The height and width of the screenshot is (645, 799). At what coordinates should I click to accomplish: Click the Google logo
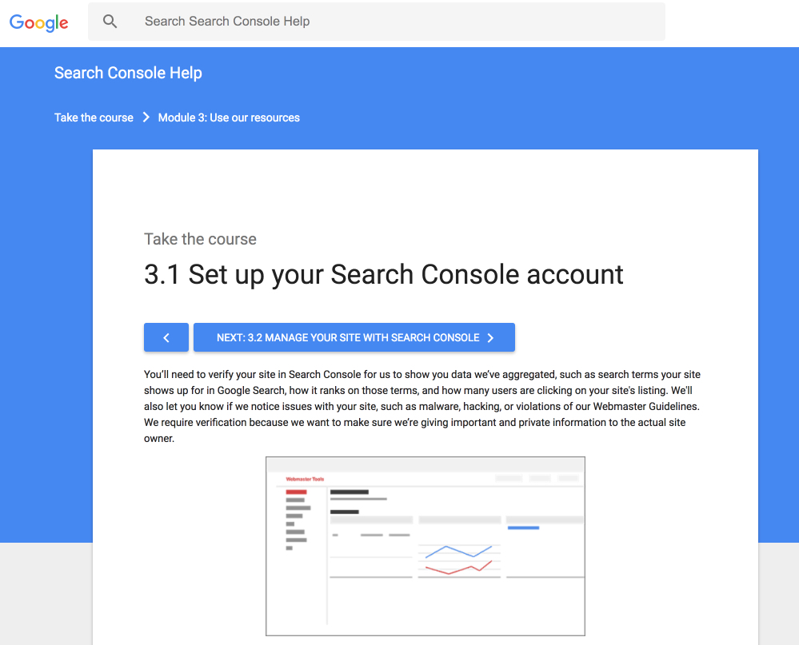click(x=38, y=22)
